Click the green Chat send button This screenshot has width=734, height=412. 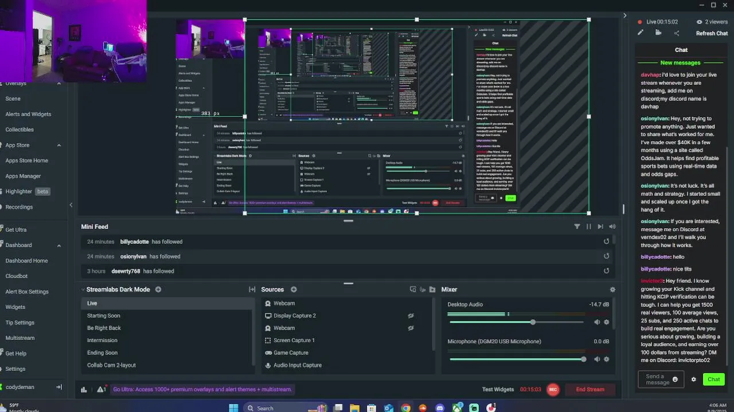pos(714,379)
